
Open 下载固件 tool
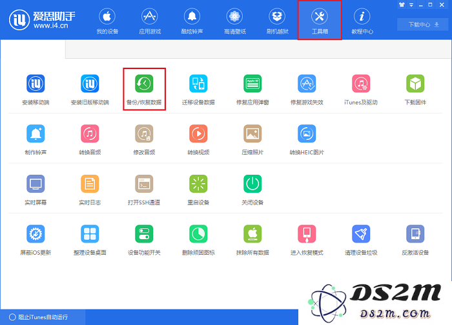coord(415,90)
